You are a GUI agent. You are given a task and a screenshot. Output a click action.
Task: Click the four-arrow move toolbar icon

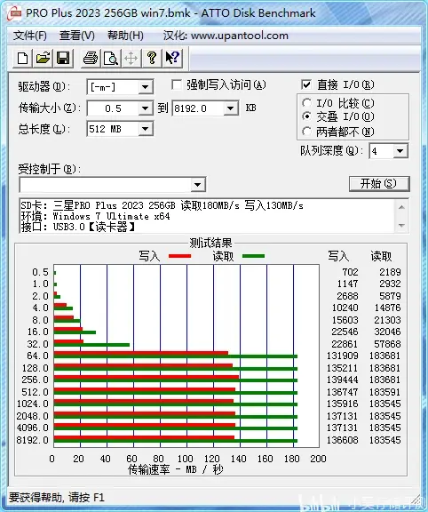pos(131,58)
